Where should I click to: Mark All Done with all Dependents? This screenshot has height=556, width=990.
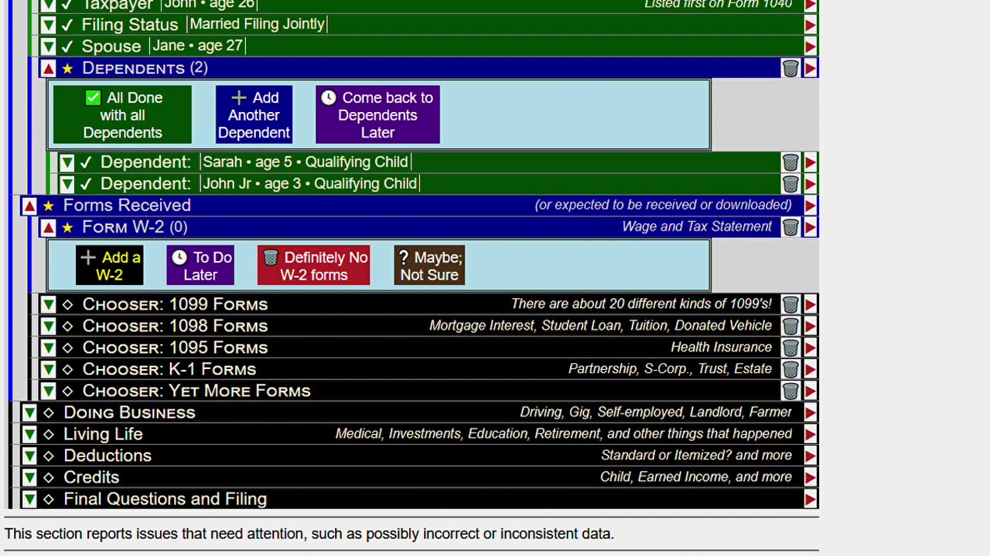pyautogui.click(x=122, y=115)
